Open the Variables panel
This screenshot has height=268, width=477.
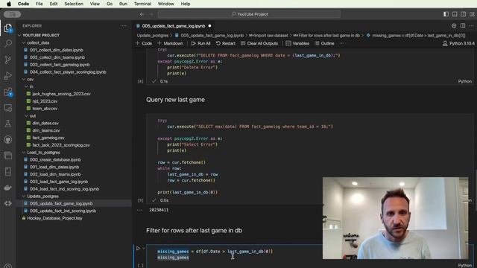coord(297,43)
